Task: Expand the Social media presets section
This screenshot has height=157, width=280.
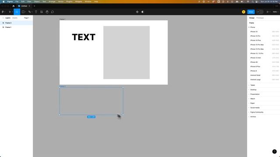Action: pos(249,108)
